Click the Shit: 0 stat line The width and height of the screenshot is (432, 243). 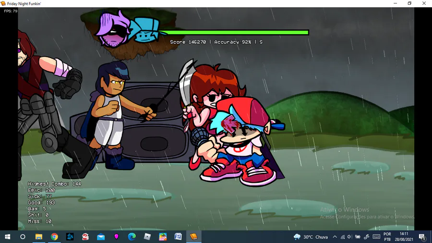click(x=38, y=215)
